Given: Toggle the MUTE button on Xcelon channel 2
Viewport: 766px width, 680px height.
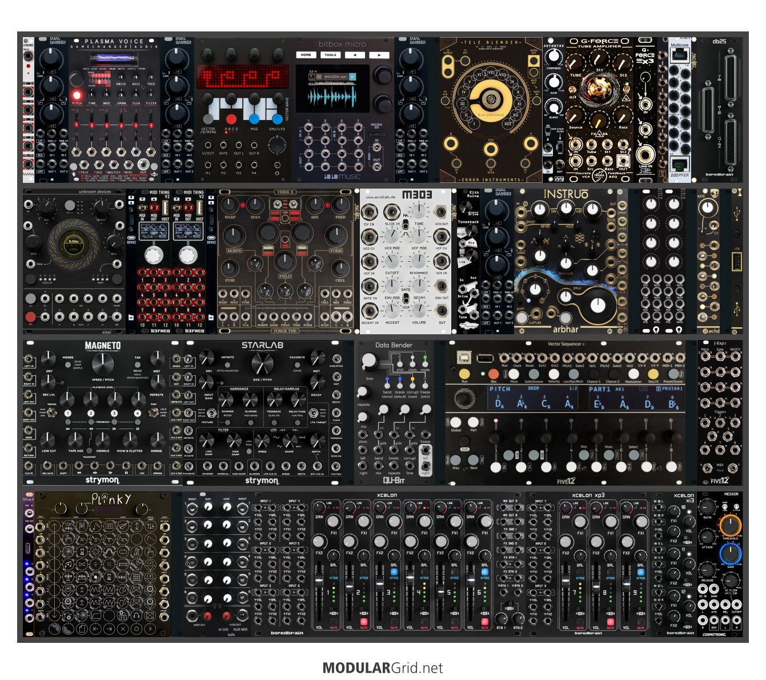Looking at the screenshot, I should pos(363,622).
